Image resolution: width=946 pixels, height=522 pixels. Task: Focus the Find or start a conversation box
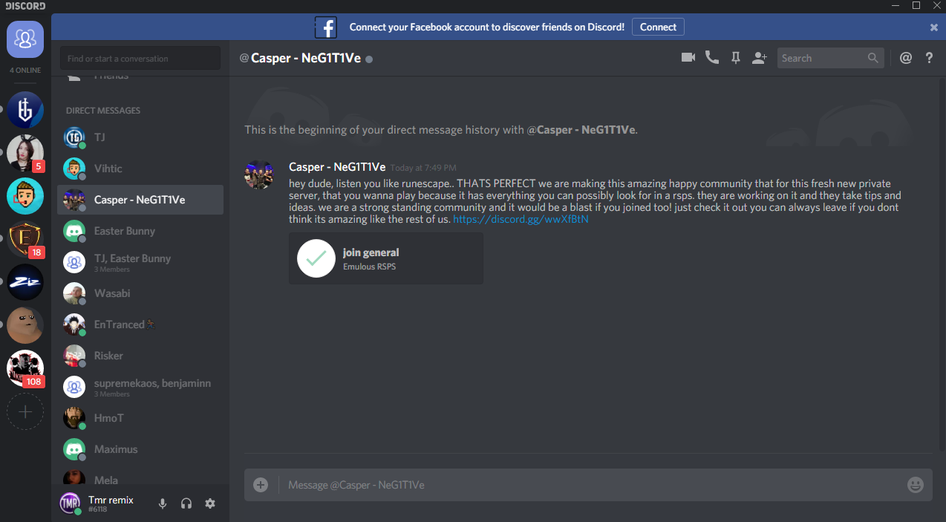(140, 58)
